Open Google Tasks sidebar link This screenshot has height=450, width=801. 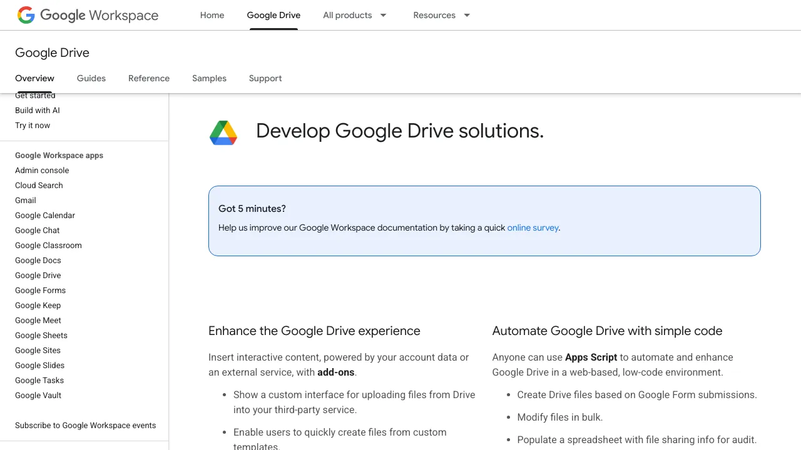[x=39, y=380]
